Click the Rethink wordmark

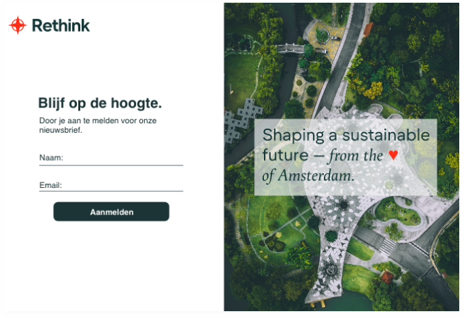(x=61, y=25)
